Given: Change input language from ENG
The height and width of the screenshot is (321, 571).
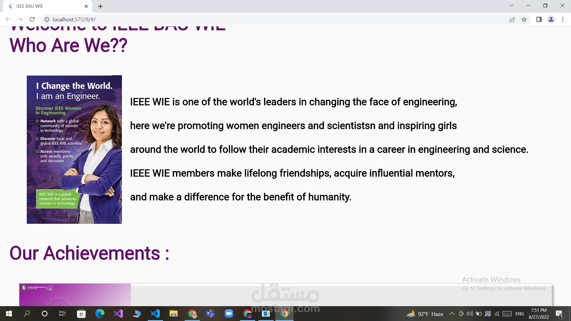Looking at the screenshot, I should [520, 314].
